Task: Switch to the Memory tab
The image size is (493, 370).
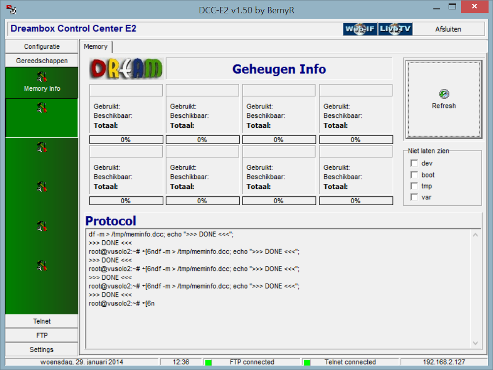Action: click(96, 46)
